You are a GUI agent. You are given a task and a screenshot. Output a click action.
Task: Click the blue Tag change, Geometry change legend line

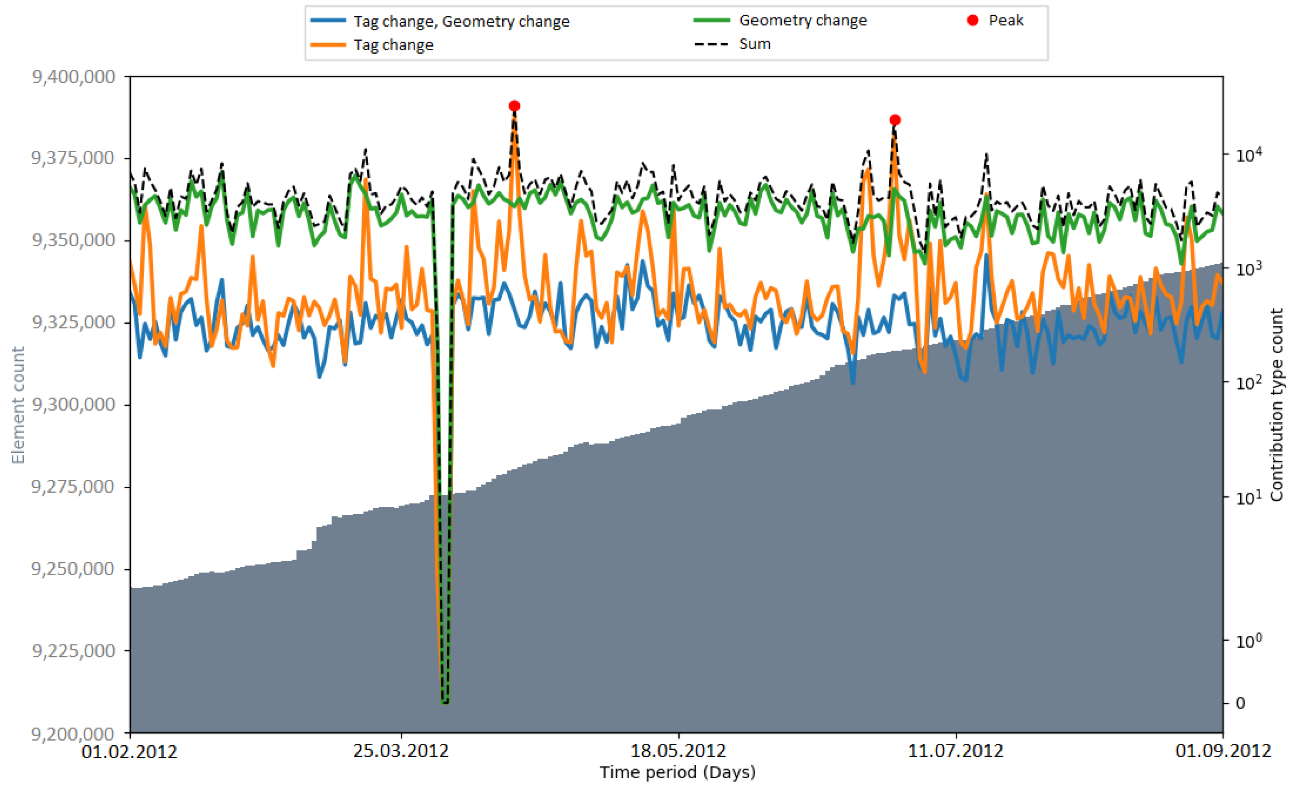[x=328, y=20]
